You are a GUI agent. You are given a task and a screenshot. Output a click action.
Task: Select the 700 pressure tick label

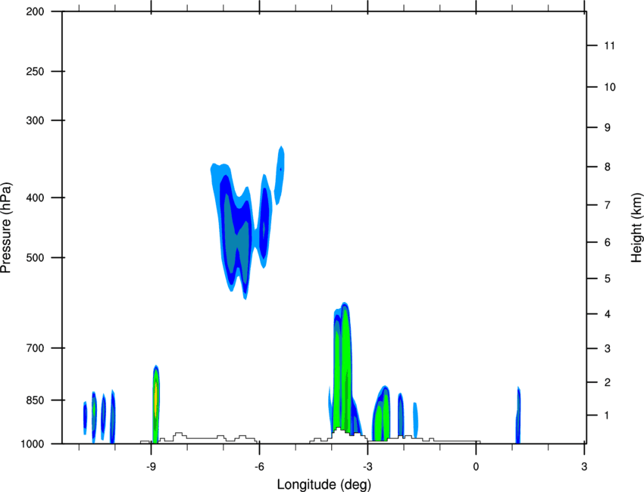(x=35, y=348)
